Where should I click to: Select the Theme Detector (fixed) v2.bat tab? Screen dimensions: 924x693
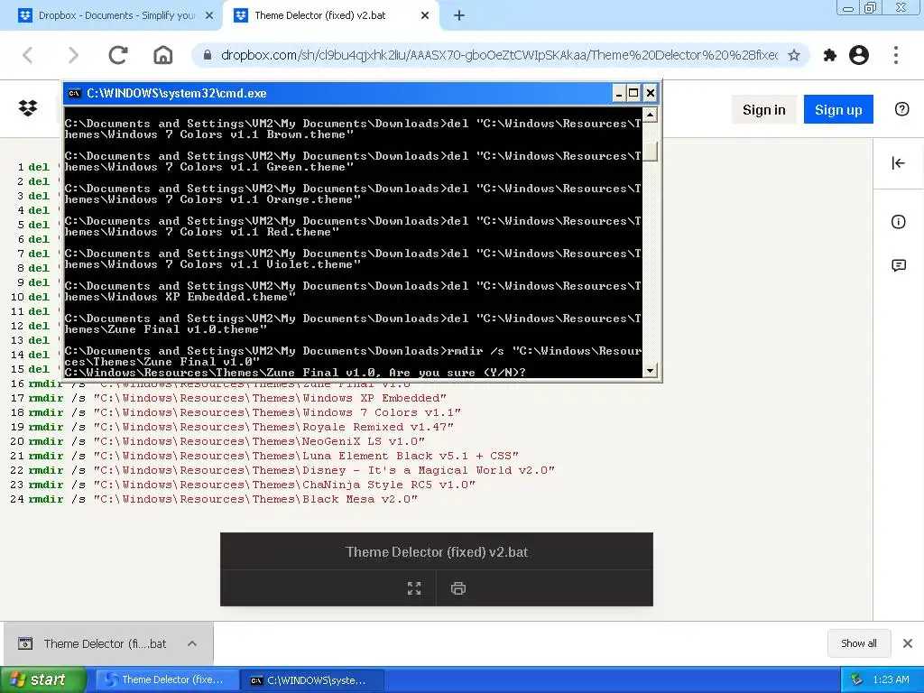tap(330, 16)
